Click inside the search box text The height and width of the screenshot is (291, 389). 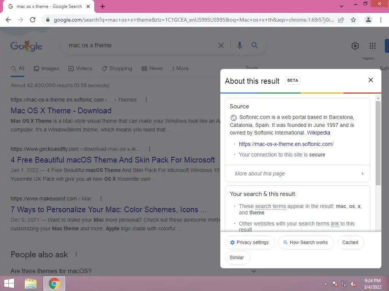point(90,45)
